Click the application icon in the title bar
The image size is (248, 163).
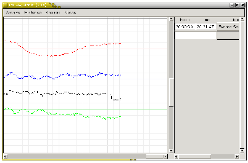(5, 5)
